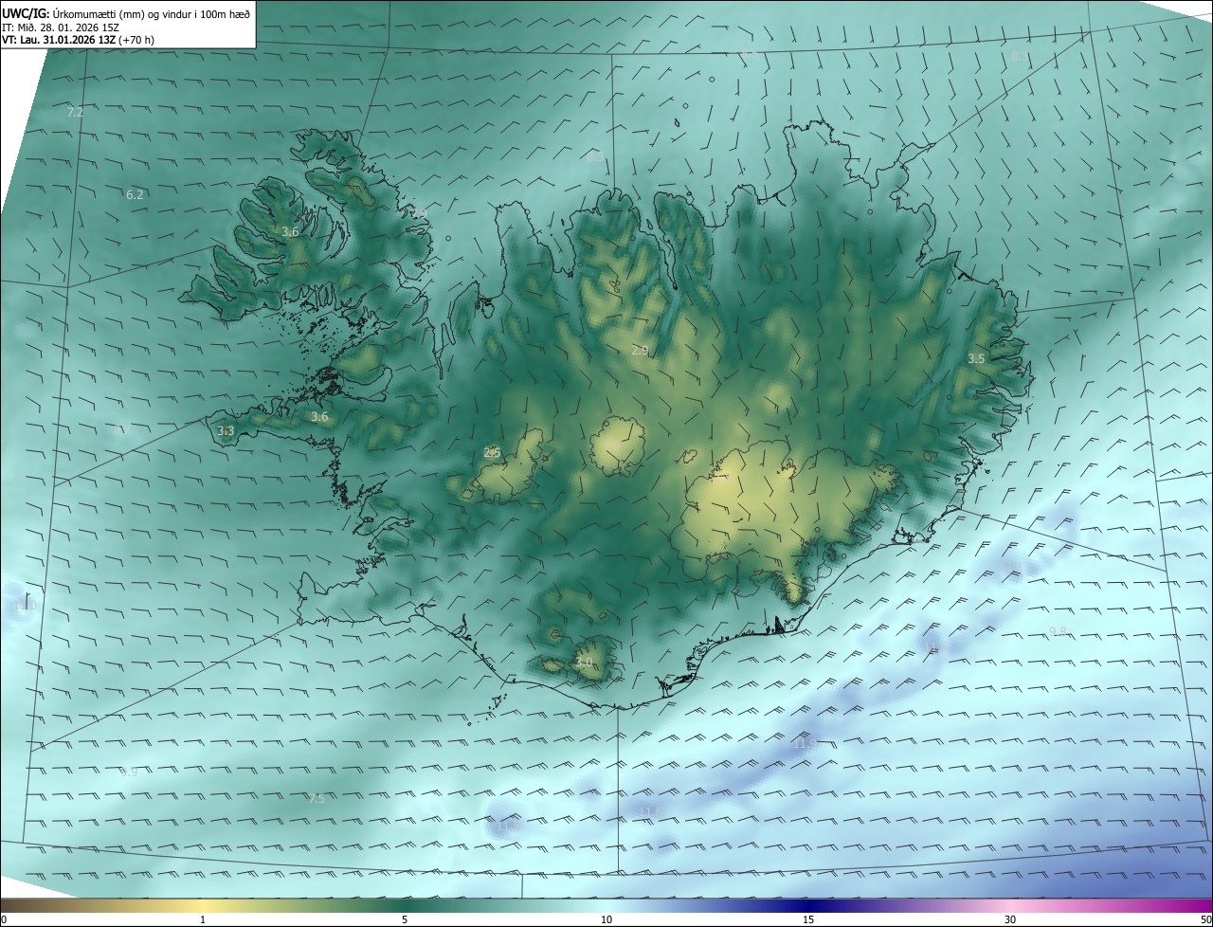
Task: Click the '5' tick on the color scale
Action: click(405, 919)
